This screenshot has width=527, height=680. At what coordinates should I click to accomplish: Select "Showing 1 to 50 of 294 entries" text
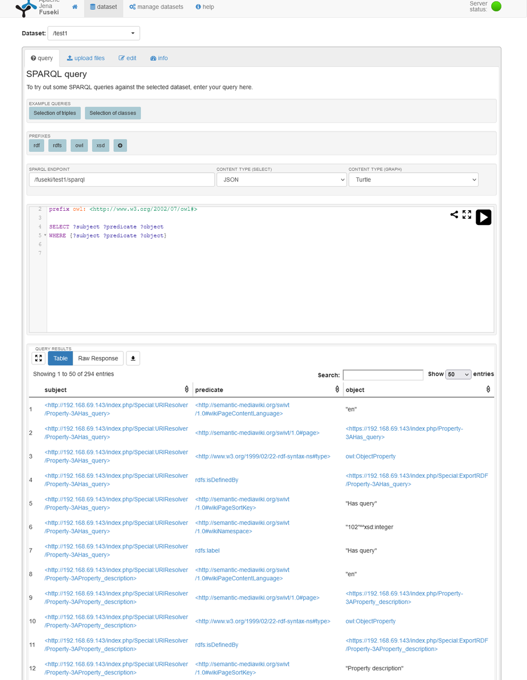pos(74,374)
